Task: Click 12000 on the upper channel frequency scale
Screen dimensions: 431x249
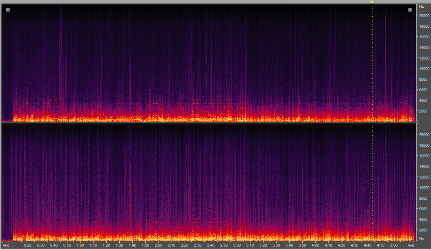Action: 424,58
